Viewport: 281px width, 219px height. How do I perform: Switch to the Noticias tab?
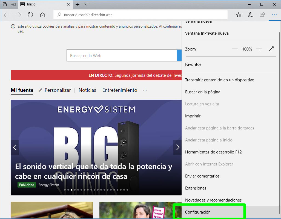(87, 90)
